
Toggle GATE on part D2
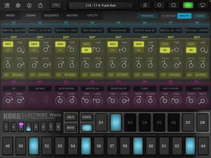(34, 44)
